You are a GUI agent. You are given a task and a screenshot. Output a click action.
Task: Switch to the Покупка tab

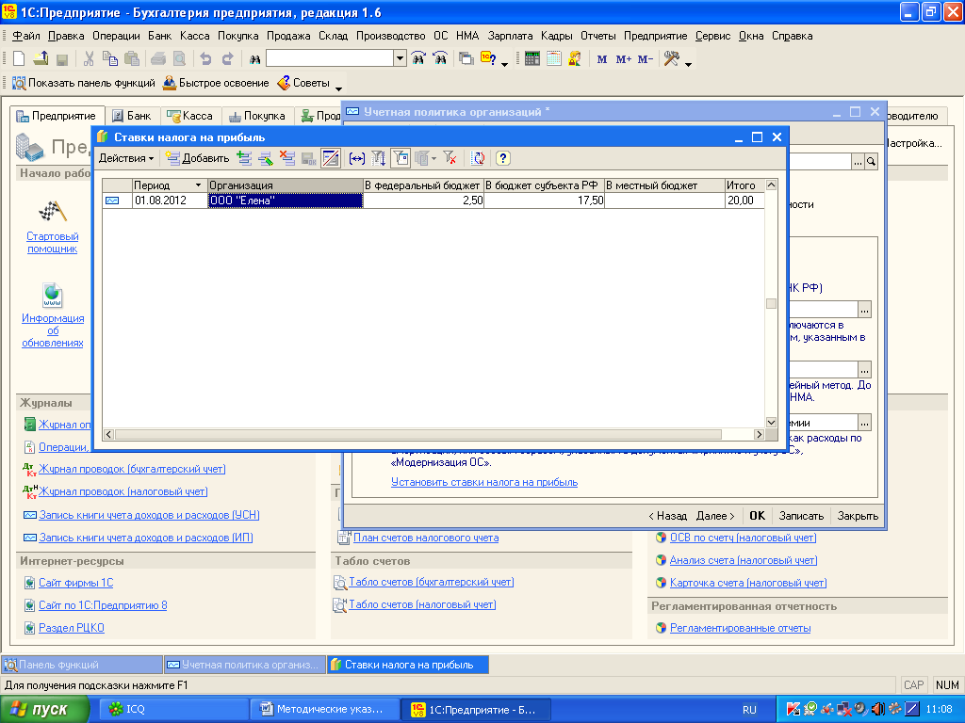(257, 116)
